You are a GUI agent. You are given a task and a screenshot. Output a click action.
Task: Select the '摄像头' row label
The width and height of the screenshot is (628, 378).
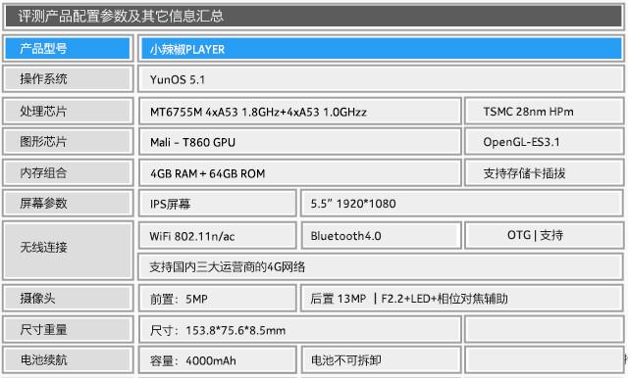68,298
